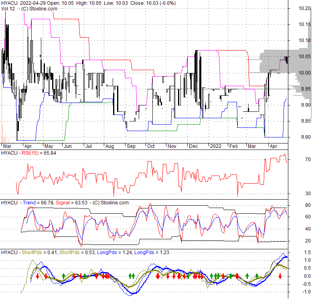
Task: Select the 2022 year label on the time axis
Action: 216,146
